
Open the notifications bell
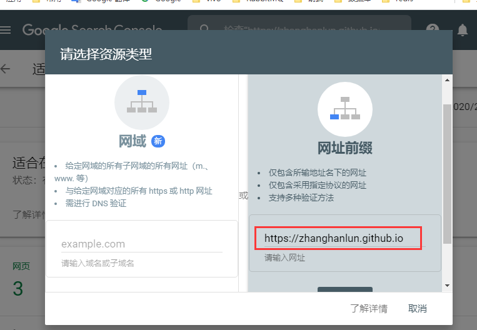click(463, 30)
